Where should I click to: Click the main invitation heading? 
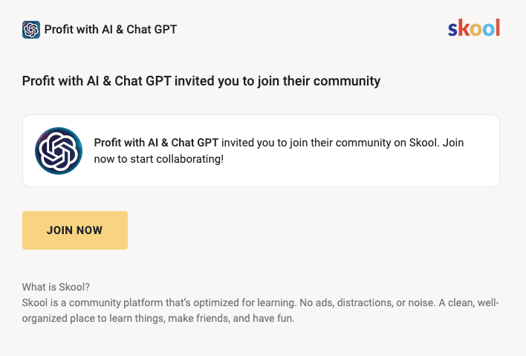[x=201, y=80]
